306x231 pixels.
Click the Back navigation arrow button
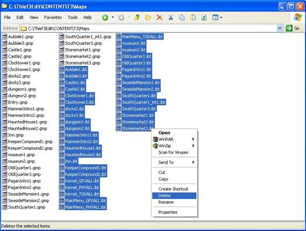click(x=105, y=17)
